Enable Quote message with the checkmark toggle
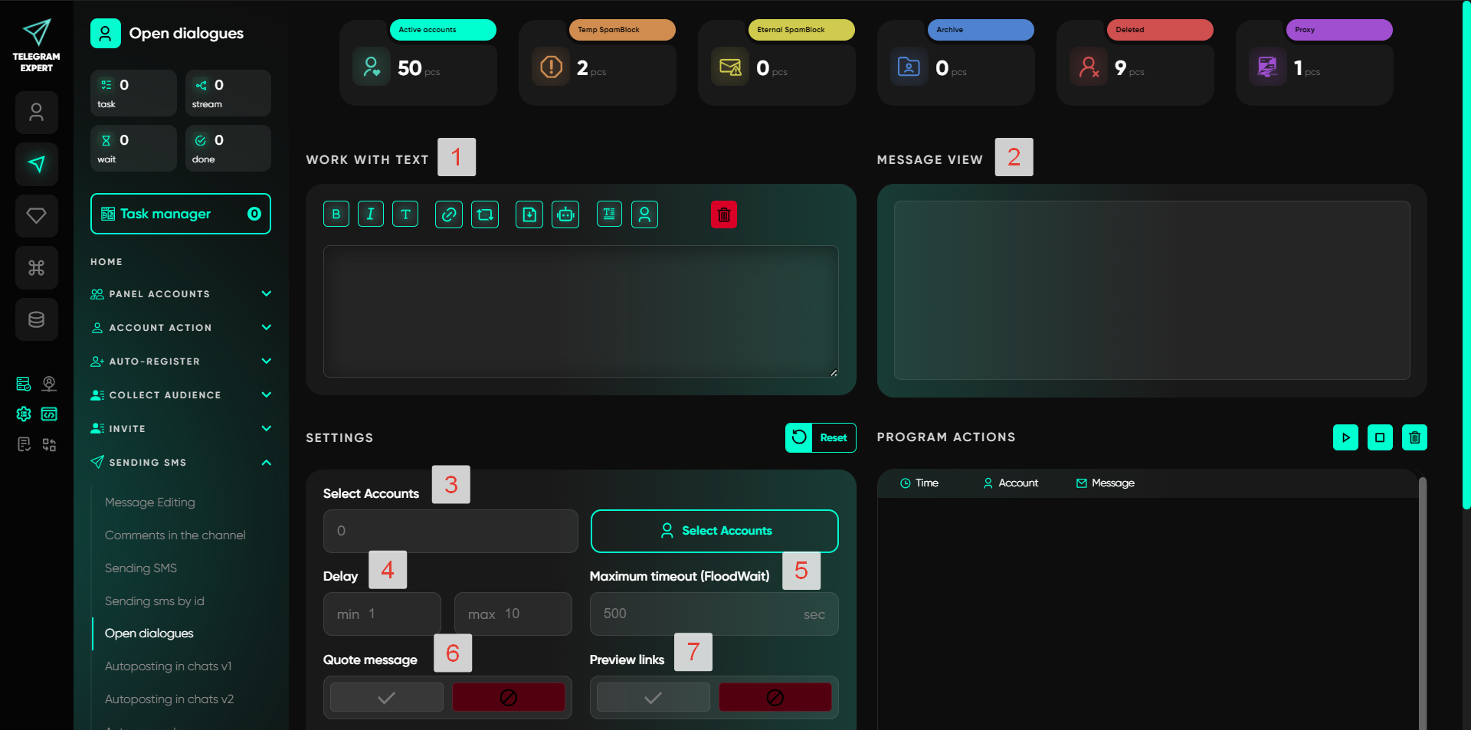 click(x=387, y=698)
